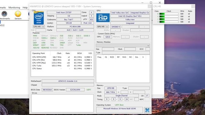Close the CPU #0 clock window
The width and height of the screenshot is (205, 115).
point(193,6)
